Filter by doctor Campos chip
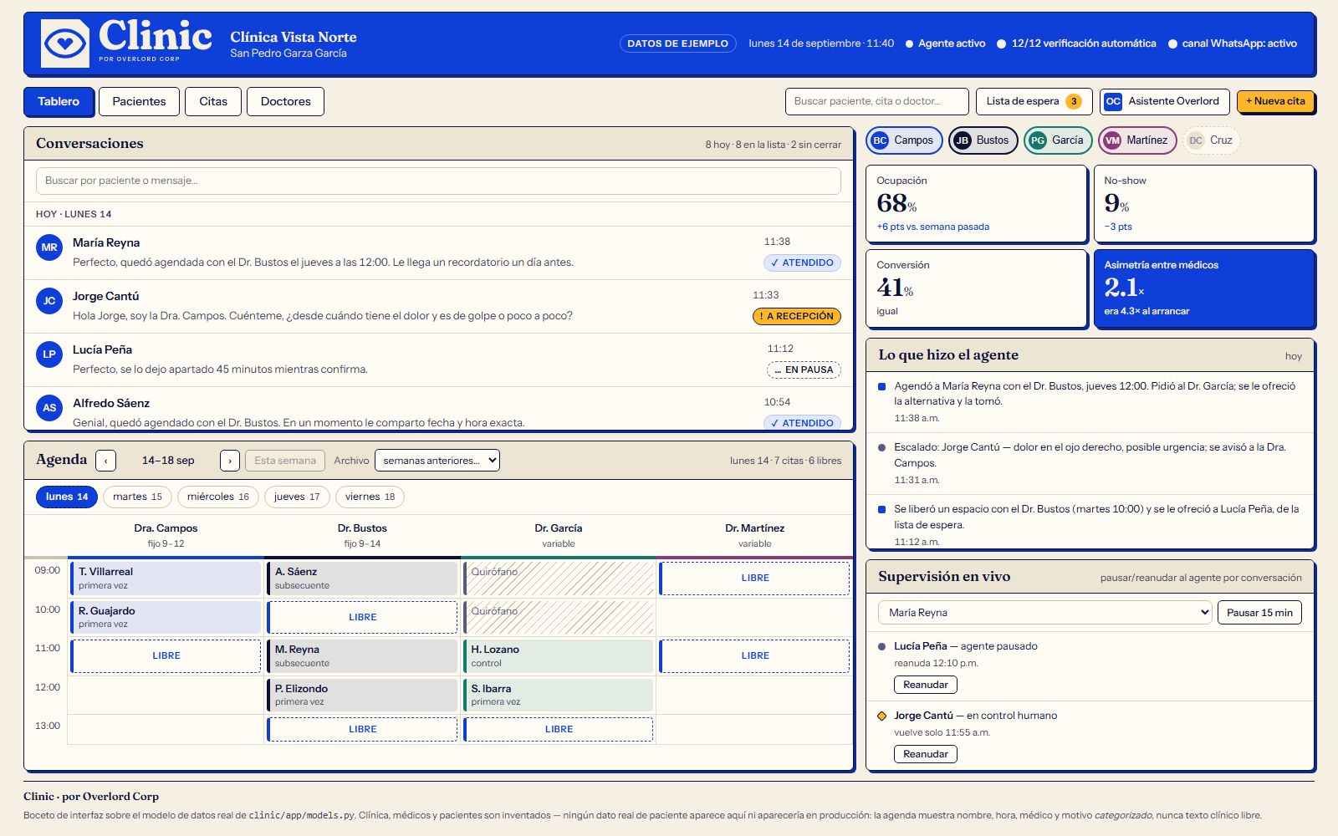This screenshot has width=1338, height=836. tap(904, 140)
